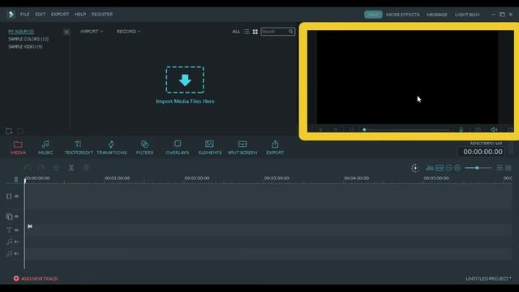The width and height of the screenshot is (519, 292).
Task: Click the play button in preview controls
Action: point(336,130)
